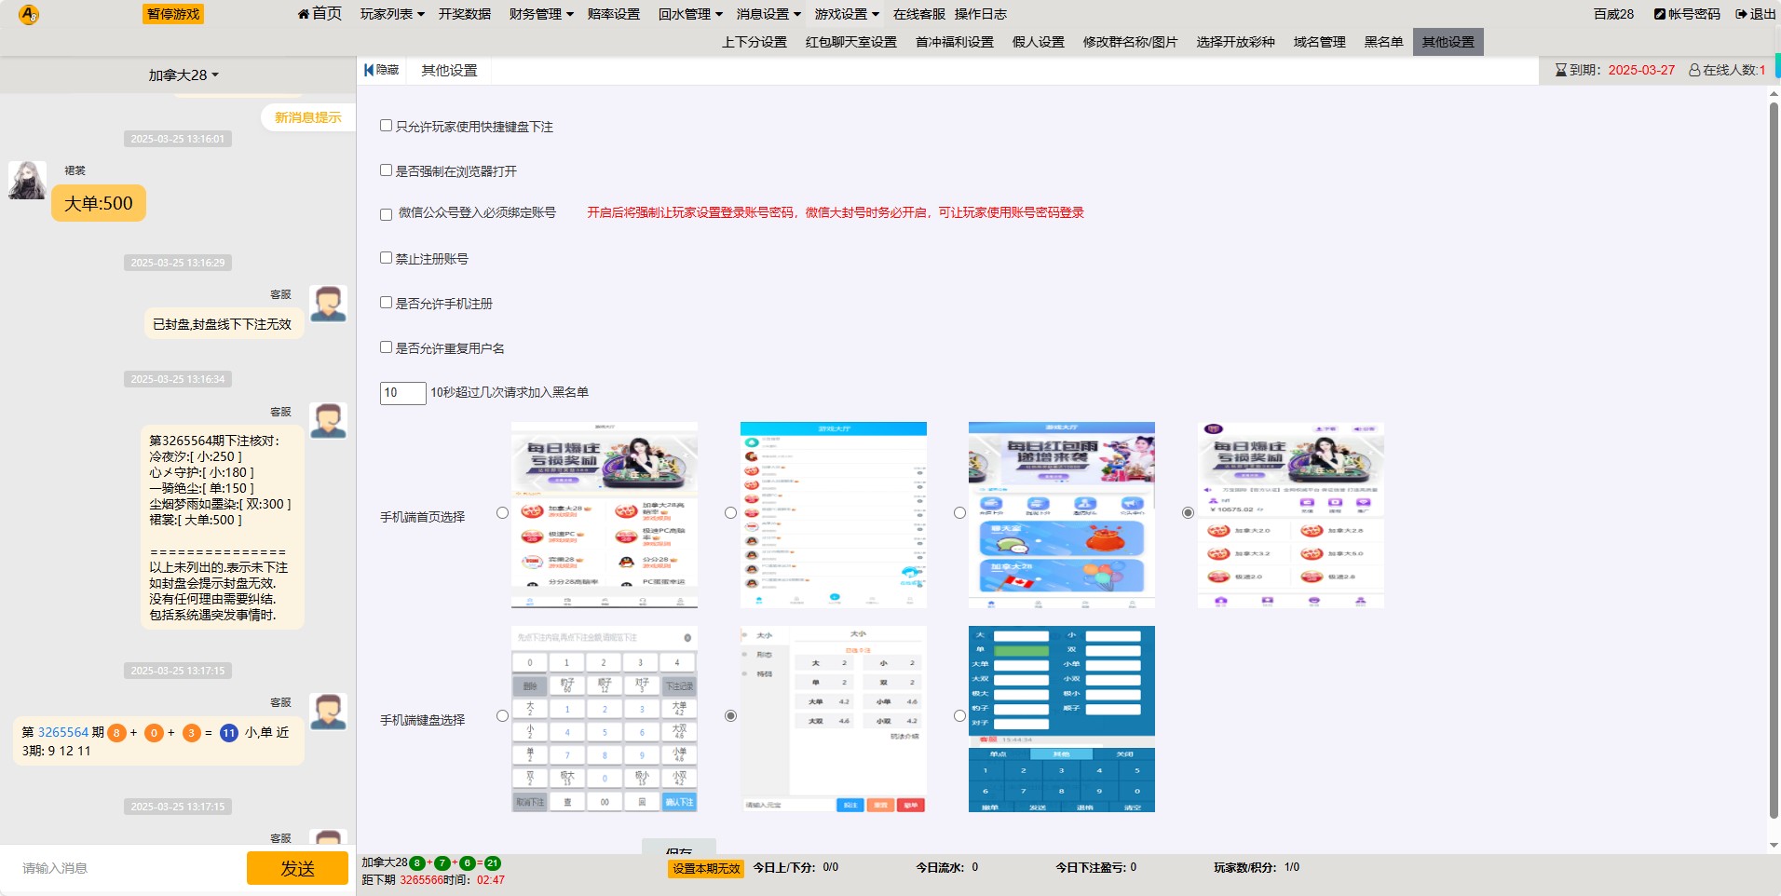Click the 暂停游戏 button
Screen dimensions: 1781x896
[x=173, y=14]
